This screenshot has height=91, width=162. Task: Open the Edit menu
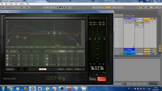click(6, 4)
